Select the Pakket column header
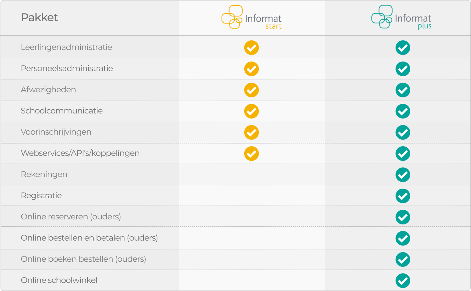 coord(39,18)
